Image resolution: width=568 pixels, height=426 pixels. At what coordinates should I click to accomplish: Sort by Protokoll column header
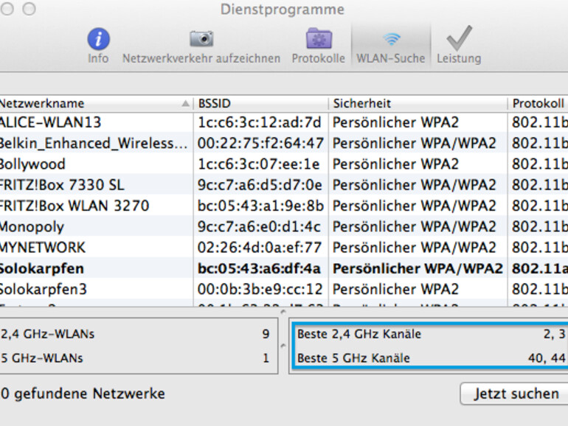(x=538, y=103)
